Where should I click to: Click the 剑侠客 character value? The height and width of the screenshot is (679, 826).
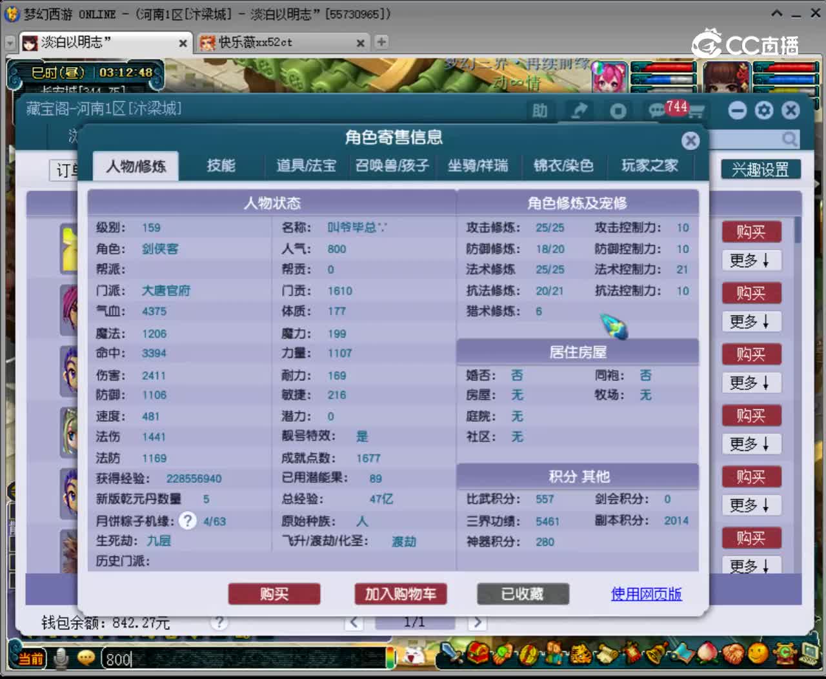160,248
